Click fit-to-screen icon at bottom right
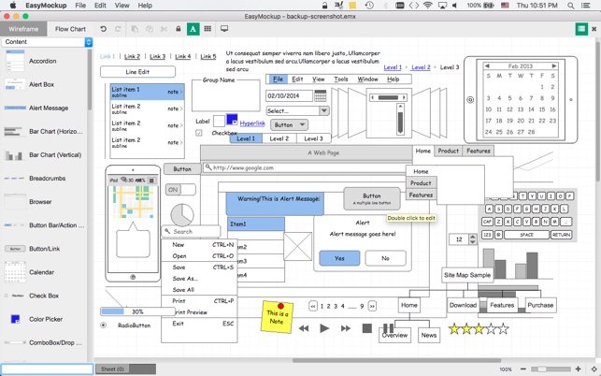The height and width of the screenshot is (376, 601). coord(594,369)
